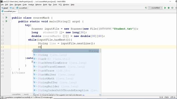
Task: Click the run gutter arrow on line 5
Action: click(7, 18)
